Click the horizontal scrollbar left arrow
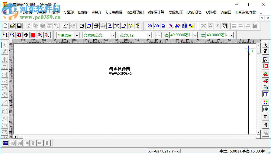Viewport: 271px width, 154px height. tap(15, 137)
